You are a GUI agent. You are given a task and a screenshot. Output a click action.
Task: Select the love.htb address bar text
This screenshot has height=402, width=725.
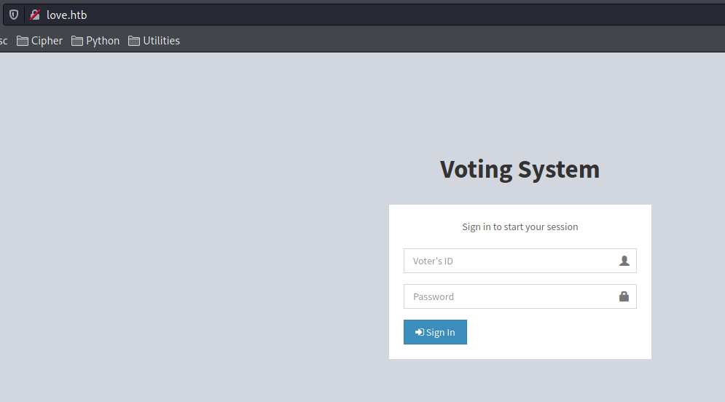click(x=67, y=15)
